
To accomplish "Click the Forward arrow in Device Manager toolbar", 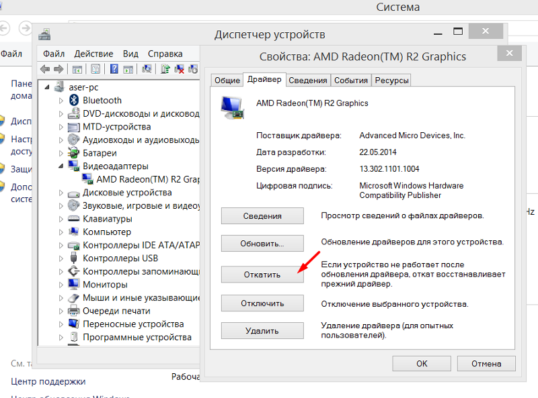I will (x=59, y=69).
